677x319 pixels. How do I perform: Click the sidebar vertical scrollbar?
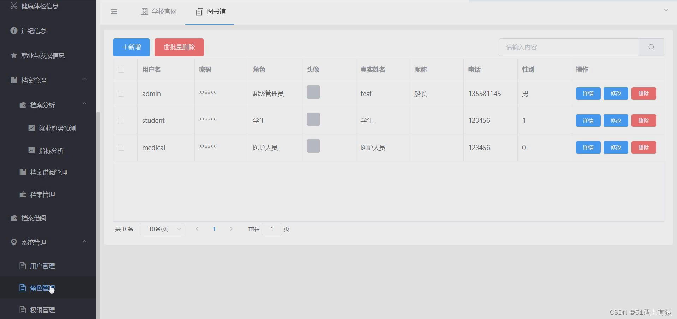(98, 215)
